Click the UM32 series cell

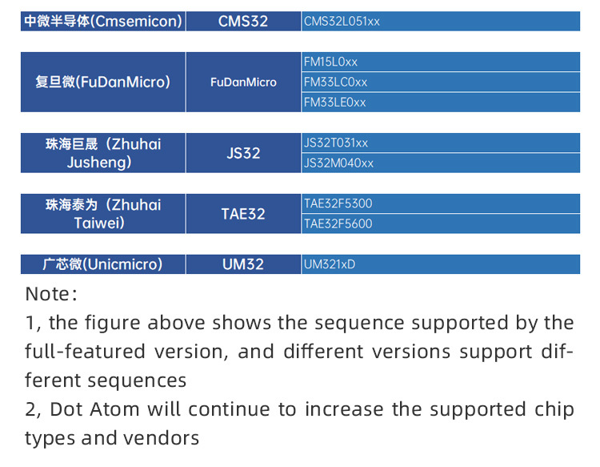[x=243, y=264]
